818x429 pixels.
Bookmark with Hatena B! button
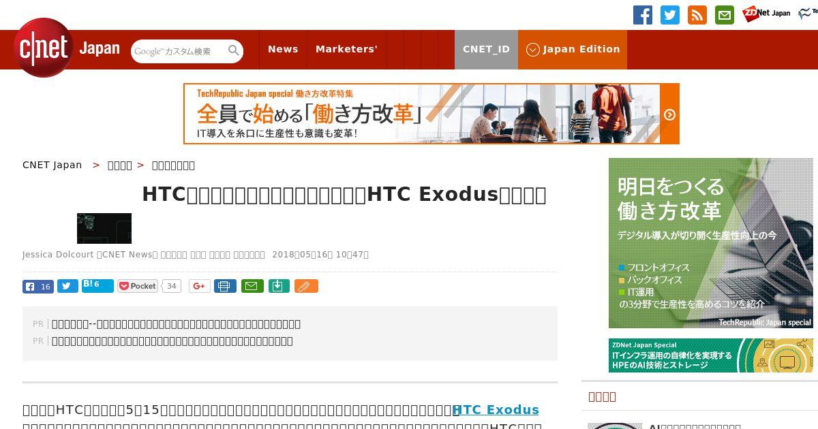(97, 285)
